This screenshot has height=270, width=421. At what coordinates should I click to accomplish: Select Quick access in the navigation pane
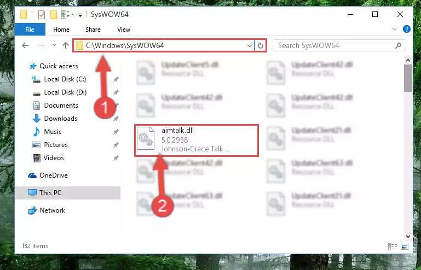pyautogui.click(x=54, y=66)
